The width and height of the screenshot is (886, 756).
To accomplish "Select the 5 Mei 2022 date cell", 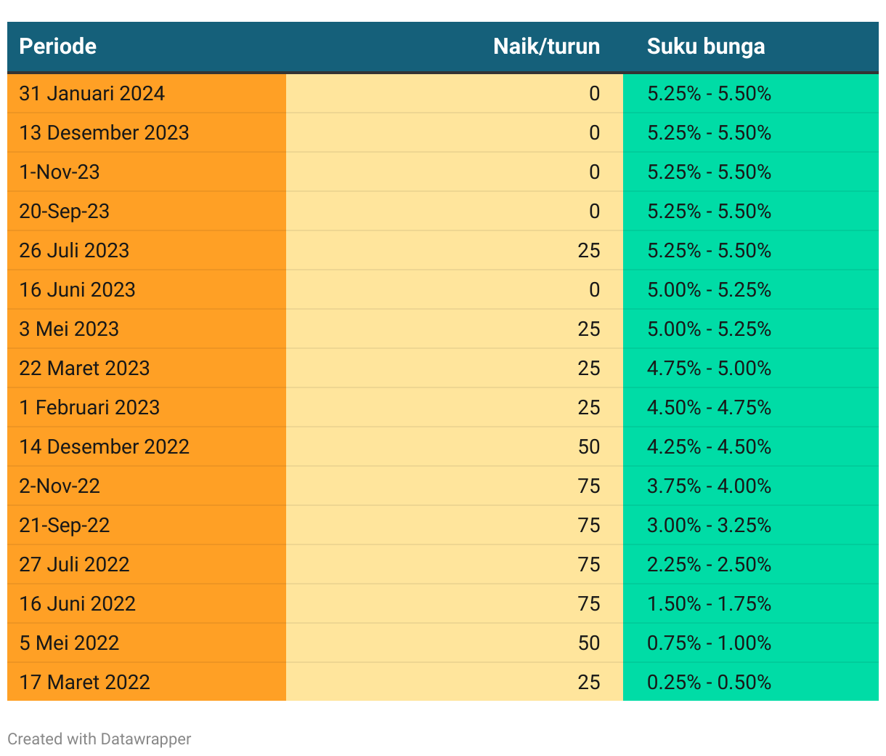I will [x=69, y=643].
